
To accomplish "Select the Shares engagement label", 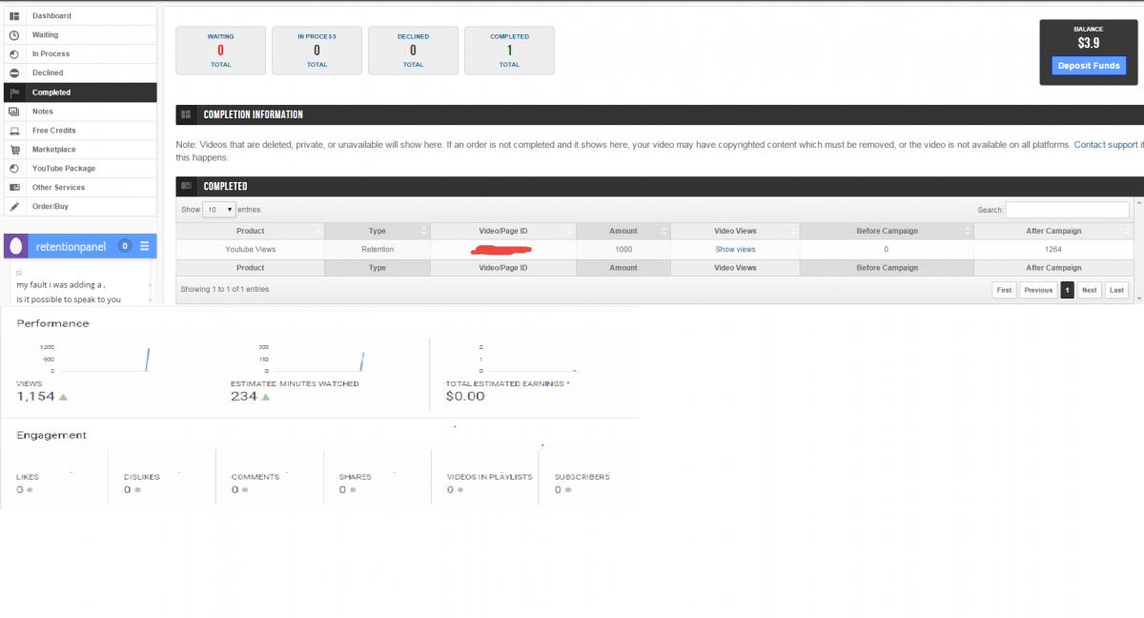I will point(355,477).
